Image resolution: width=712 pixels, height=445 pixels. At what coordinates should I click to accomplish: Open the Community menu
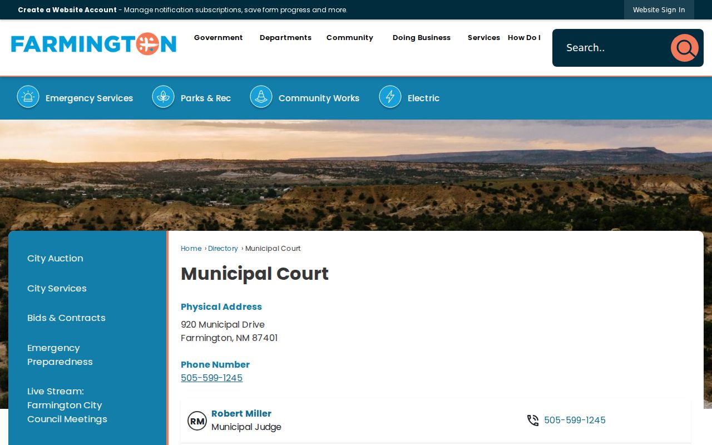(x=350, y=38)
